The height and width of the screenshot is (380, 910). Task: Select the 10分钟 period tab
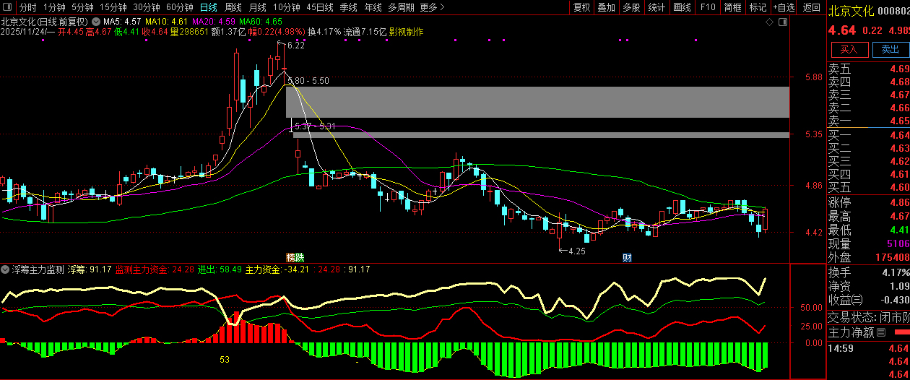coord(287,7)
